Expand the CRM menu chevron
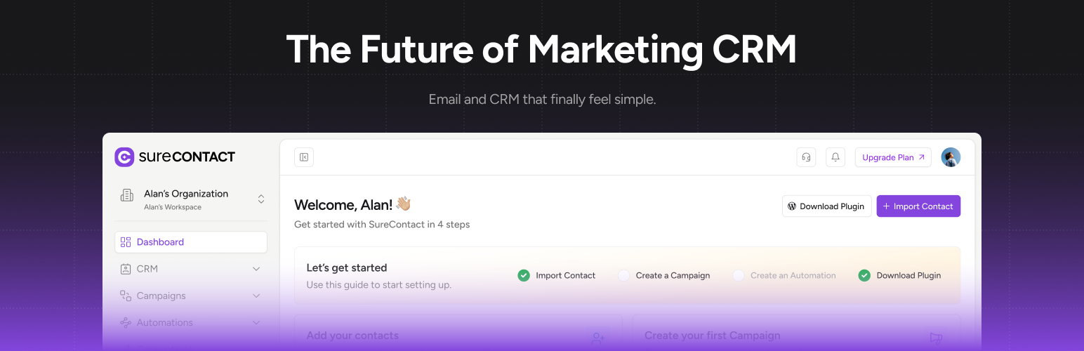1084x351 pixels. click(x=256, y=269)
